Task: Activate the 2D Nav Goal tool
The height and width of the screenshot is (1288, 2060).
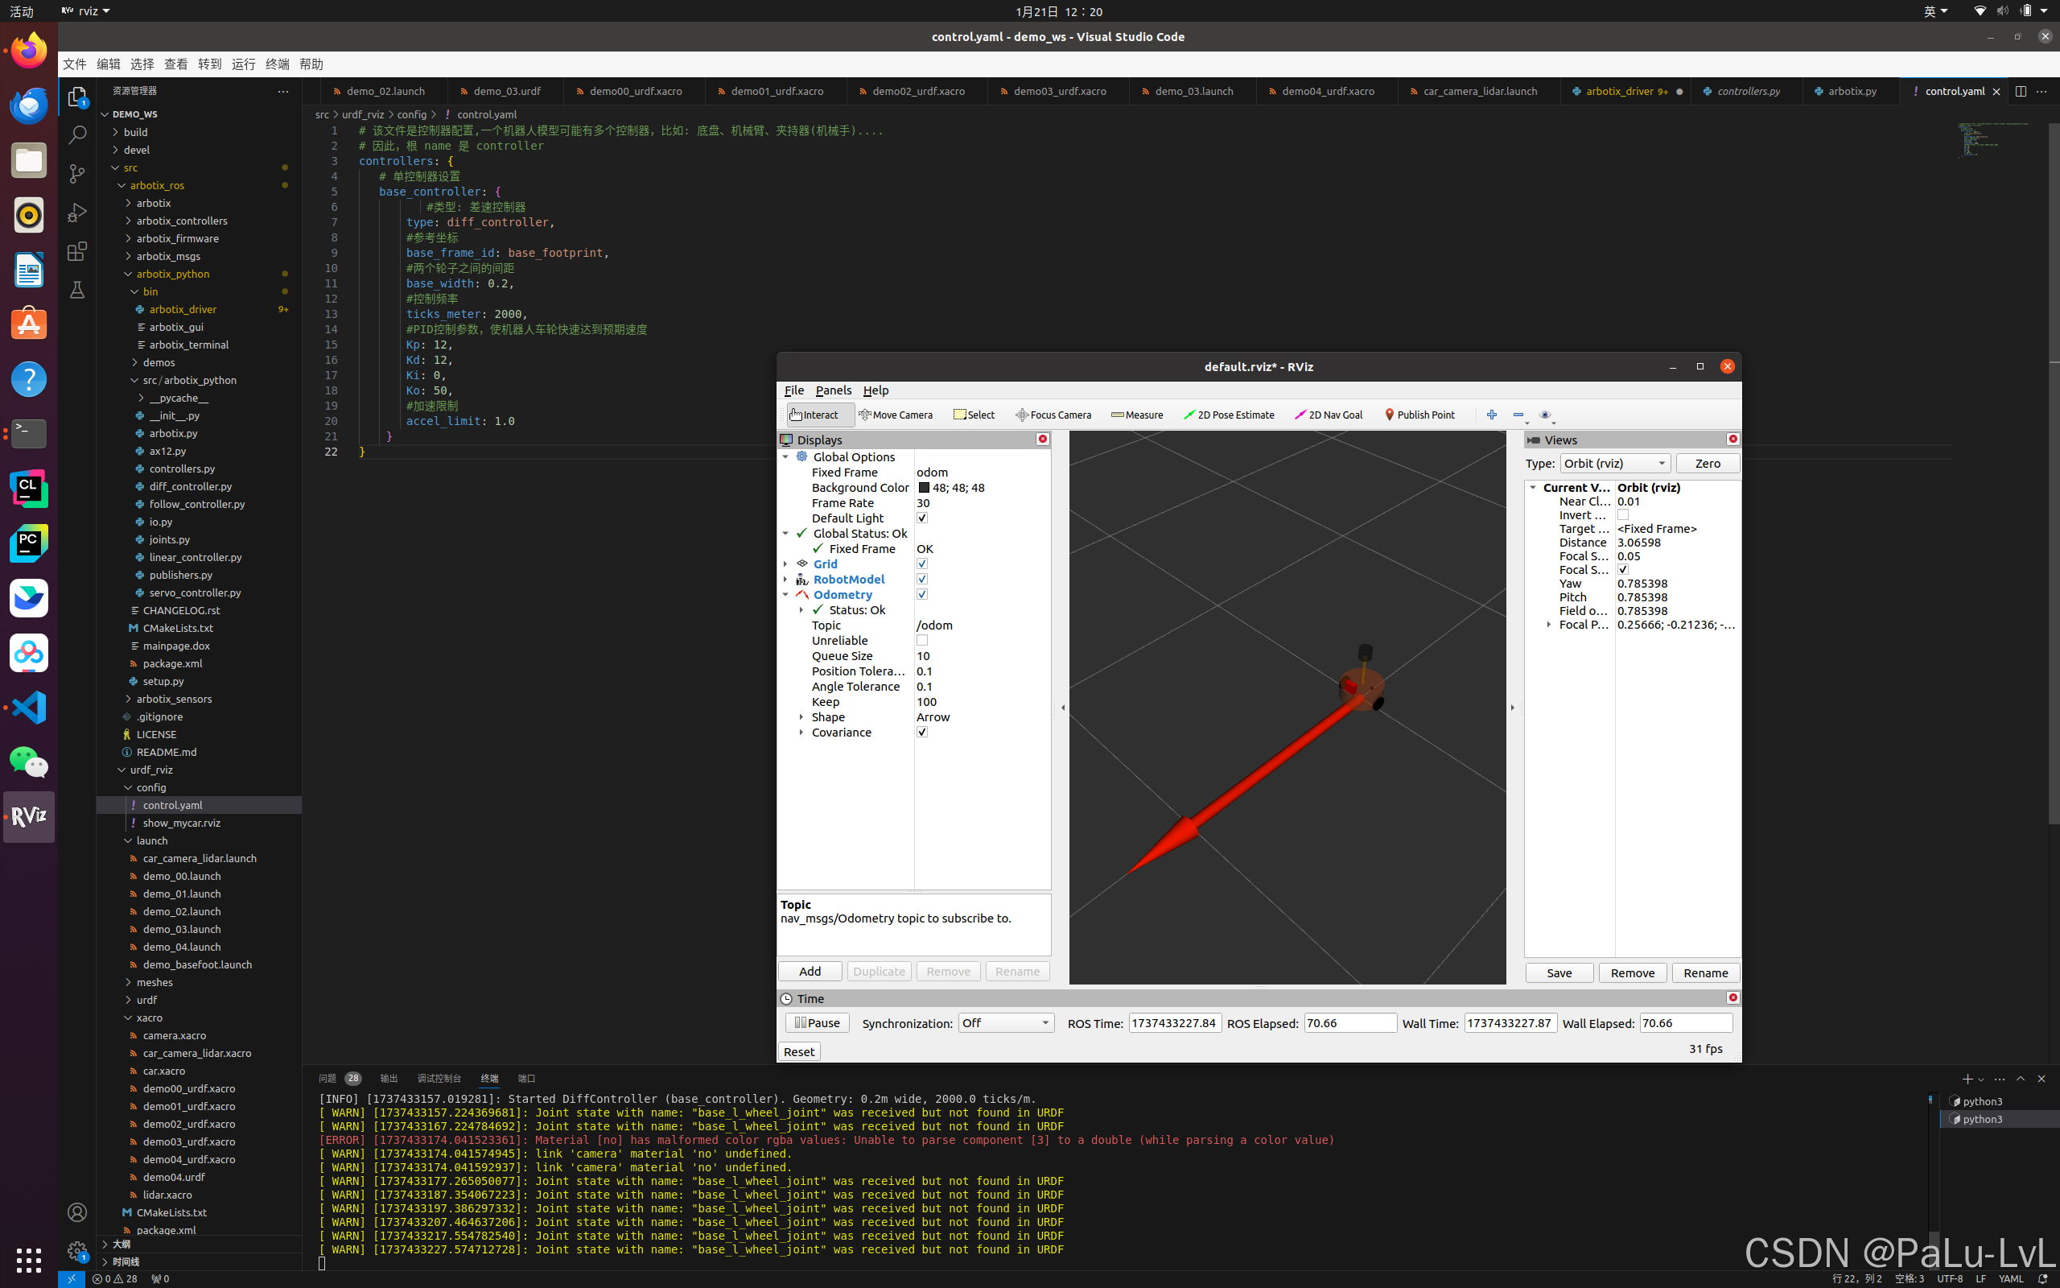Action: [x=1328, y=415]
